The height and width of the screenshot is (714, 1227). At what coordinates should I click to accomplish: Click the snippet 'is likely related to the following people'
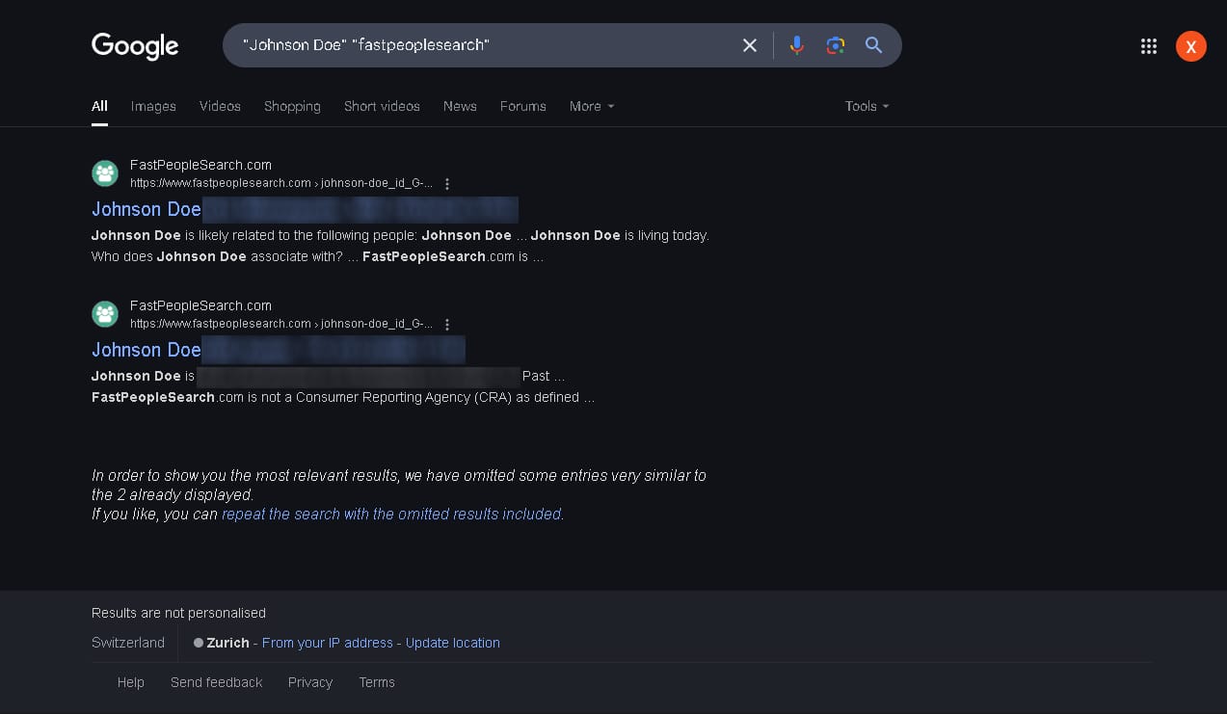click(x=301, y=235)
